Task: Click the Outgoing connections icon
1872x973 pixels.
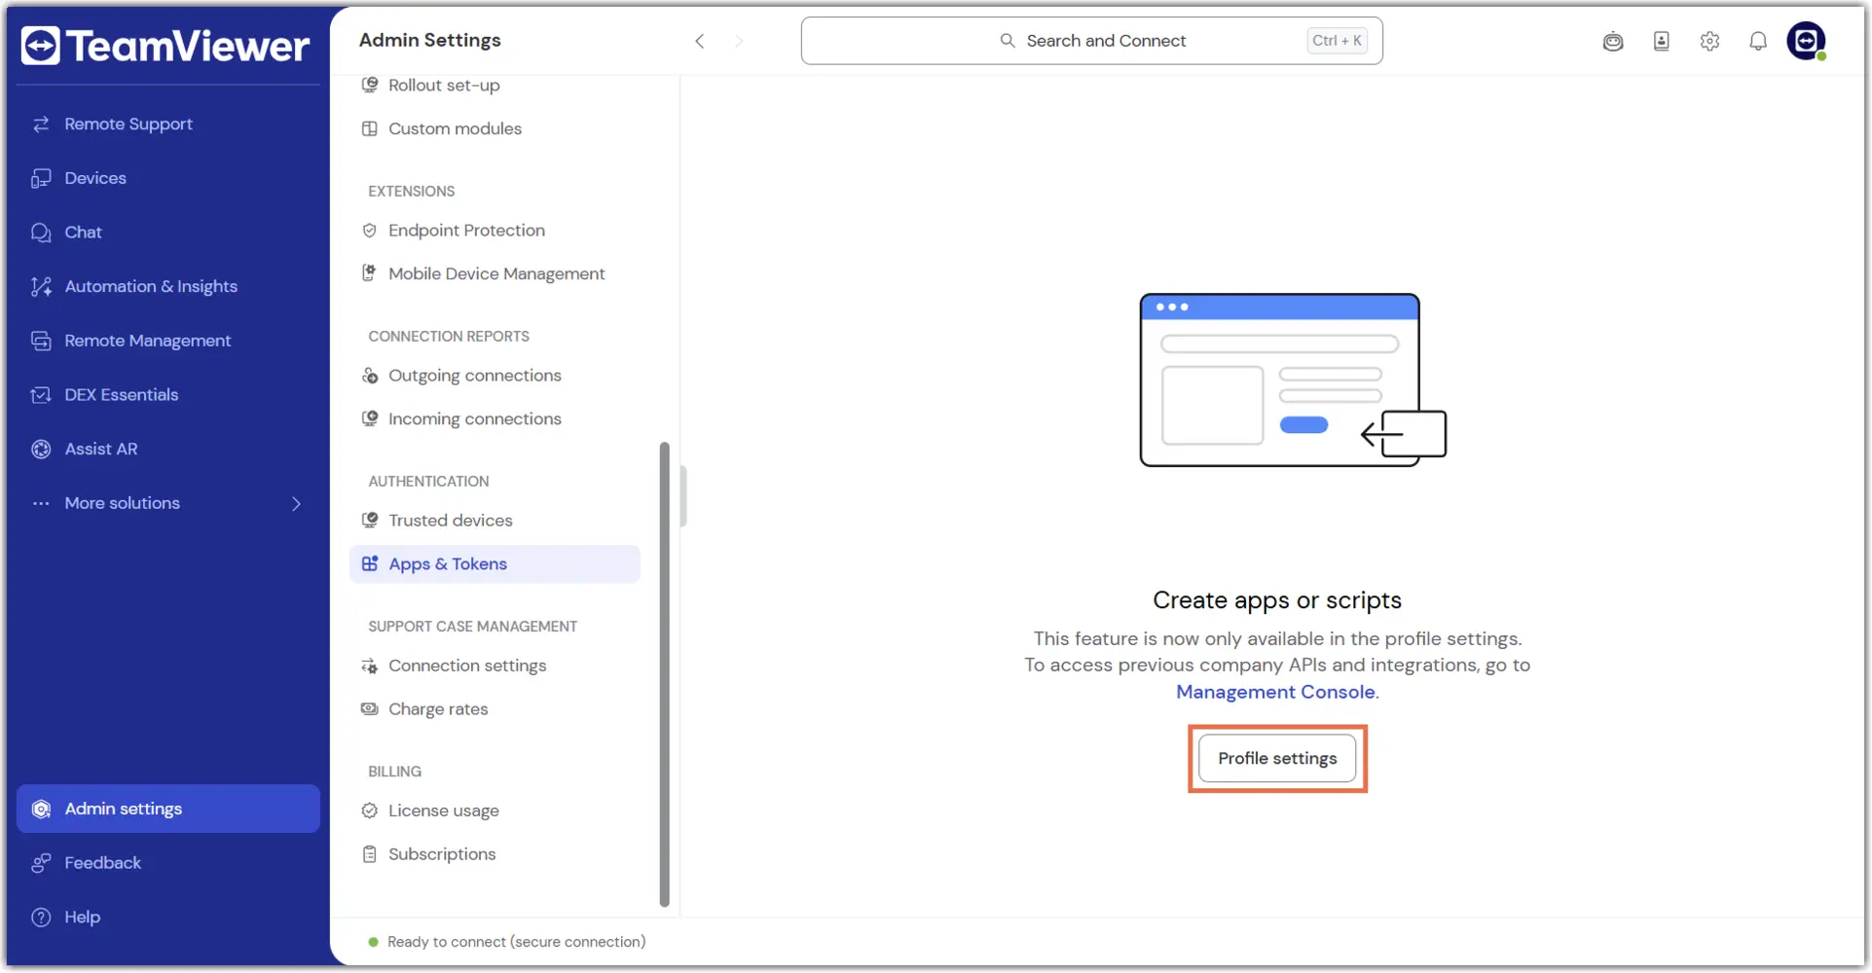Action: (370, 376)
